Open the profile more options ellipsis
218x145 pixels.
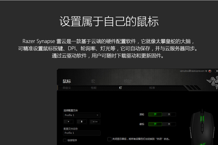[95, 122]
